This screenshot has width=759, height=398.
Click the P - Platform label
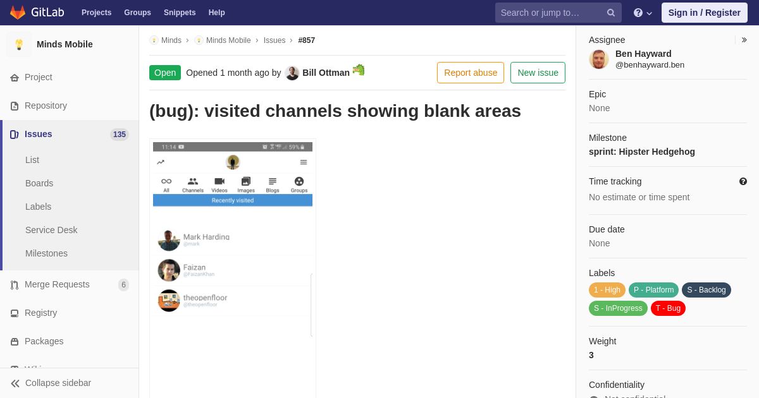click(653, 290)
